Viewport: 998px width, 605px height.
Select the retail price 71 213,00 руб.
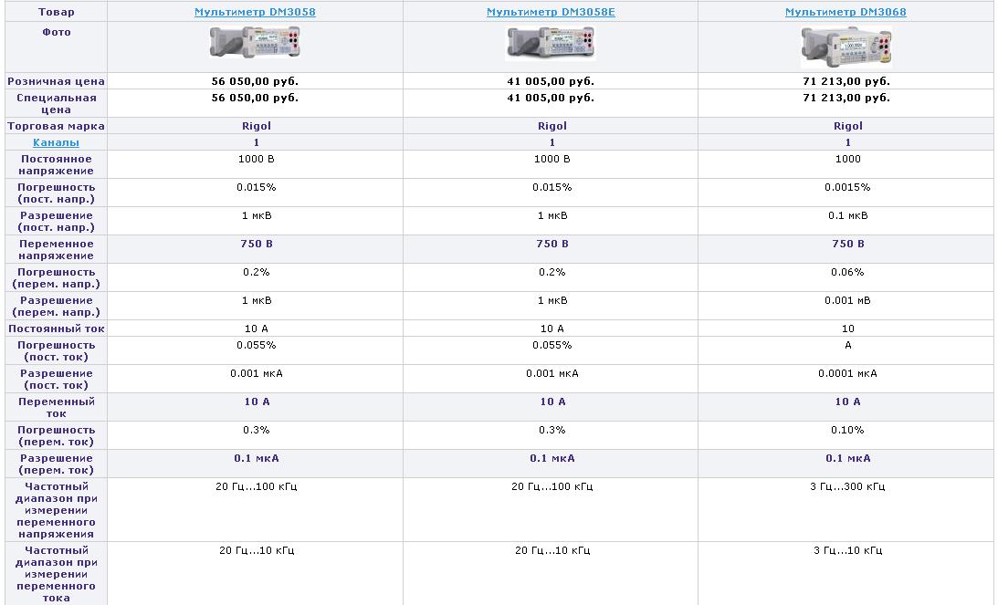click(x=846, y=81)
